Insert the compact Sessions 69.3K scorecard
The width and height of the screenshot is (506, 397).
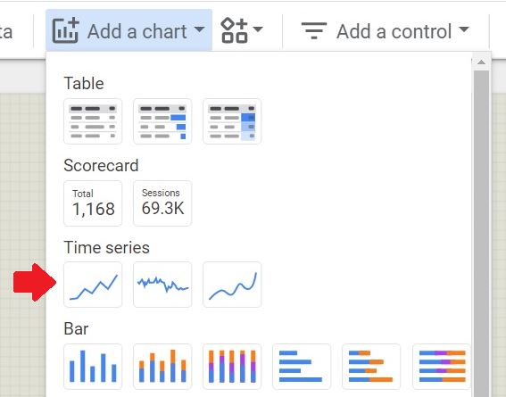coord(162,203)
